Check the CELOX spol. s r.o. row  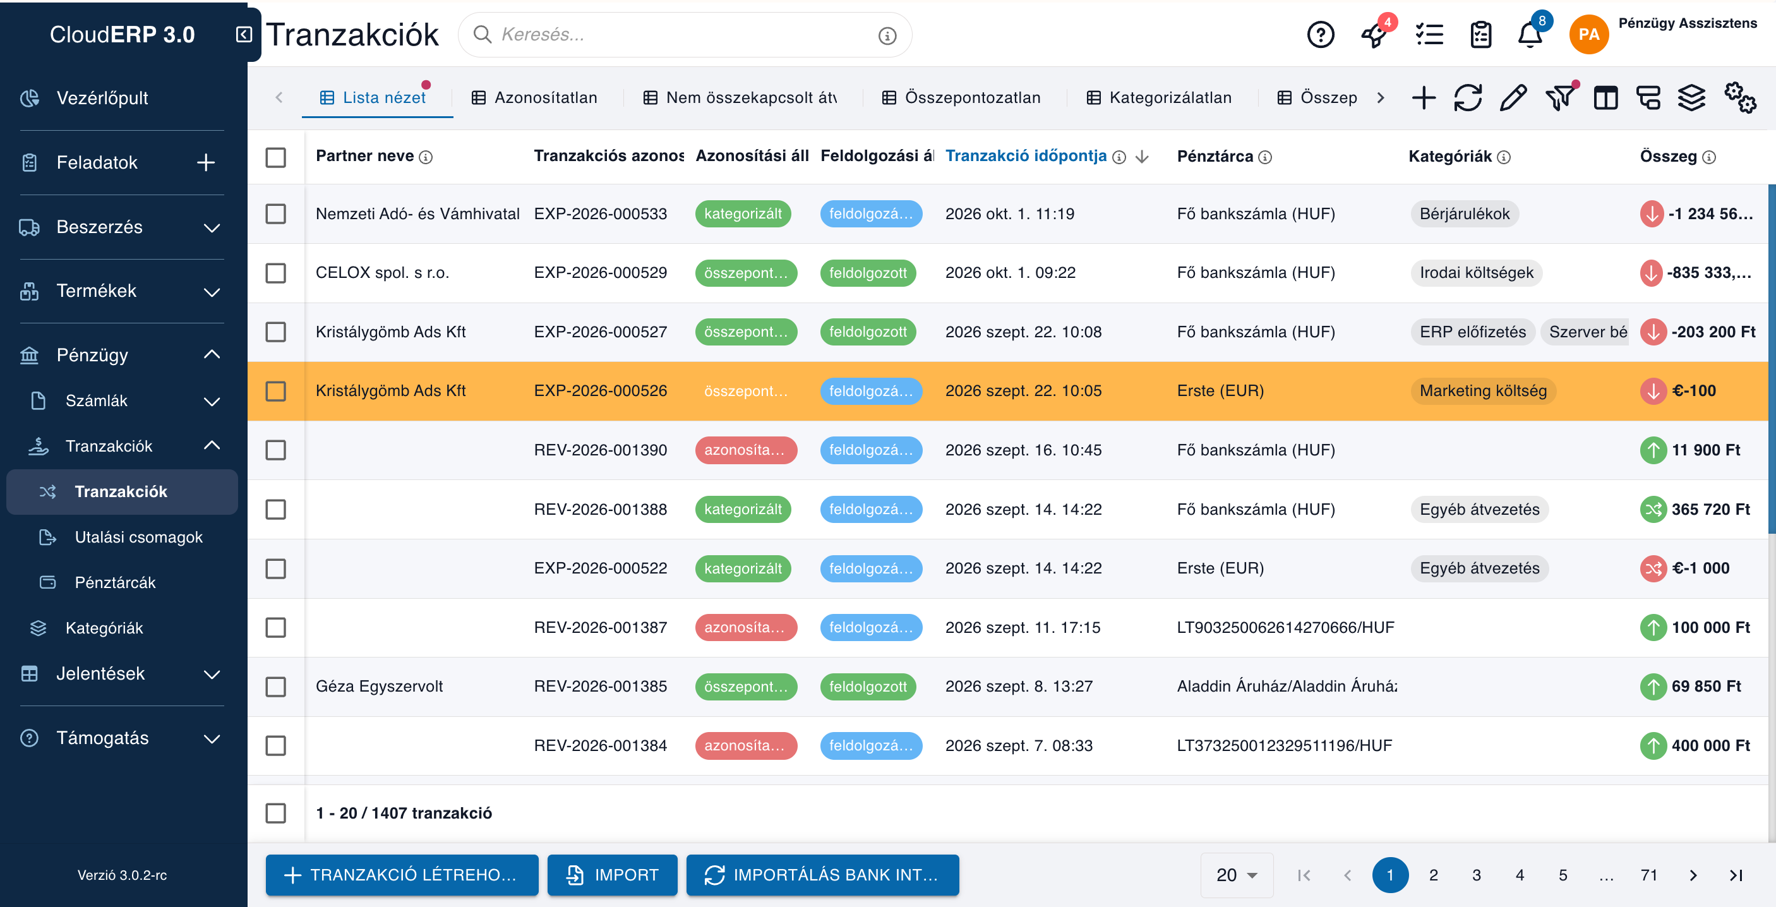pos(276,273)
